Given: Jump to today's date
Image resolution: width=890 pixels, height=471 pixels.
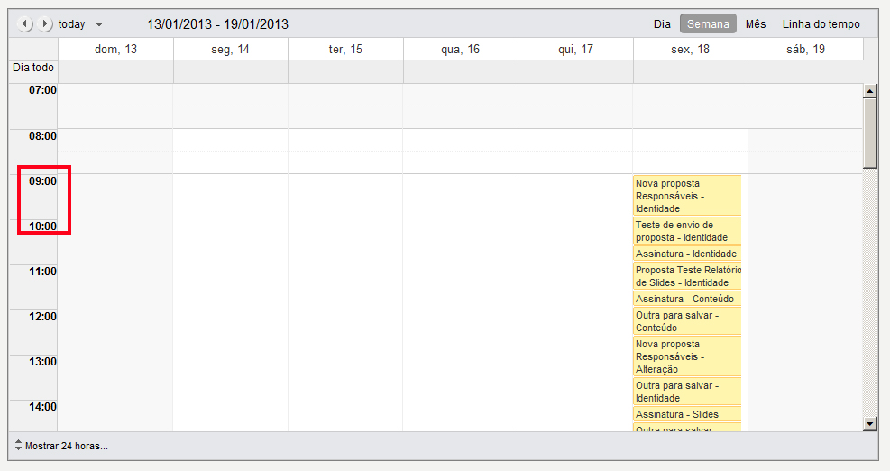Looking at the screenshot, I should coord(72,24).
